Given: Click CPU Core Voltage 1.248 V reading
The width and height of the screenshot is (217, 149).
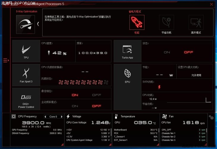Looking at the screenshot, I should coord(88,123).
